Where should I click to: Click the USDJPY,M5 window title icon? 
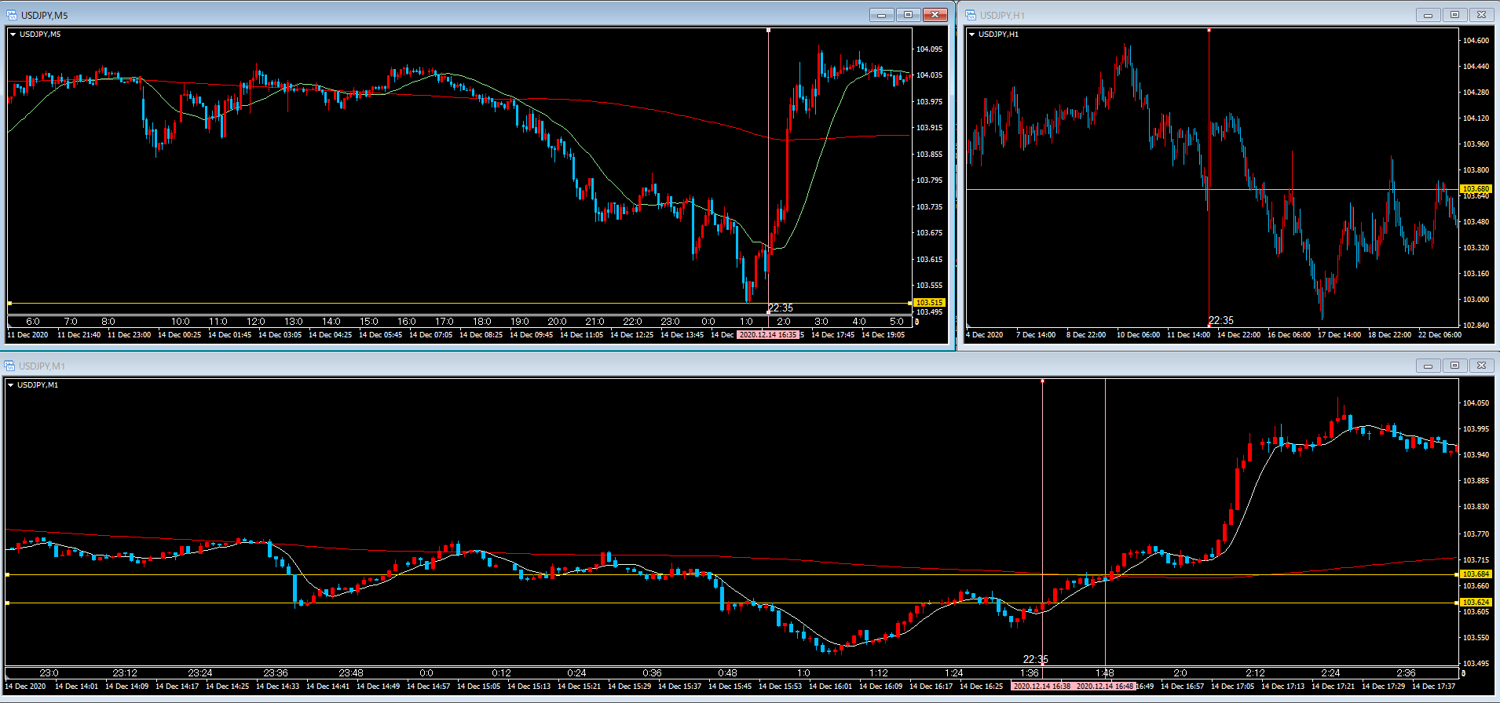click(x=12, y=15)
